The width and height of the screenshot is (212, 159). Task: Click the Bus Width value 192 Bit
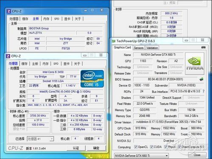coord(191,110)
